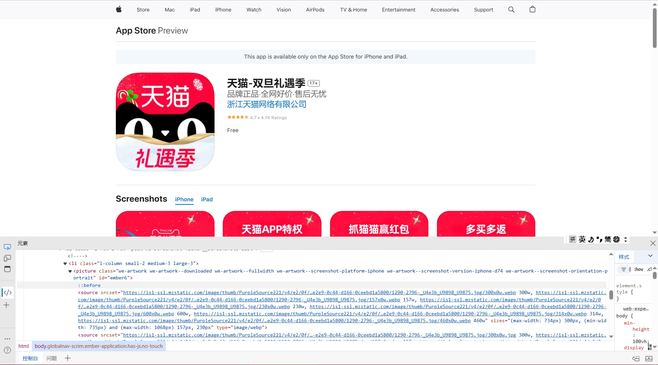Close the DevTools panel
This screenshot has height=365, width=658.
pyautogui.click(x=653, y=243)
